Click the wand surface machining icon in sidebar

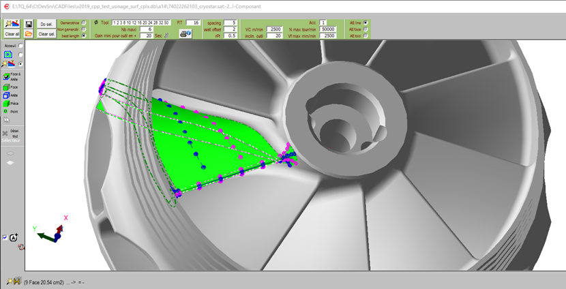8,64
